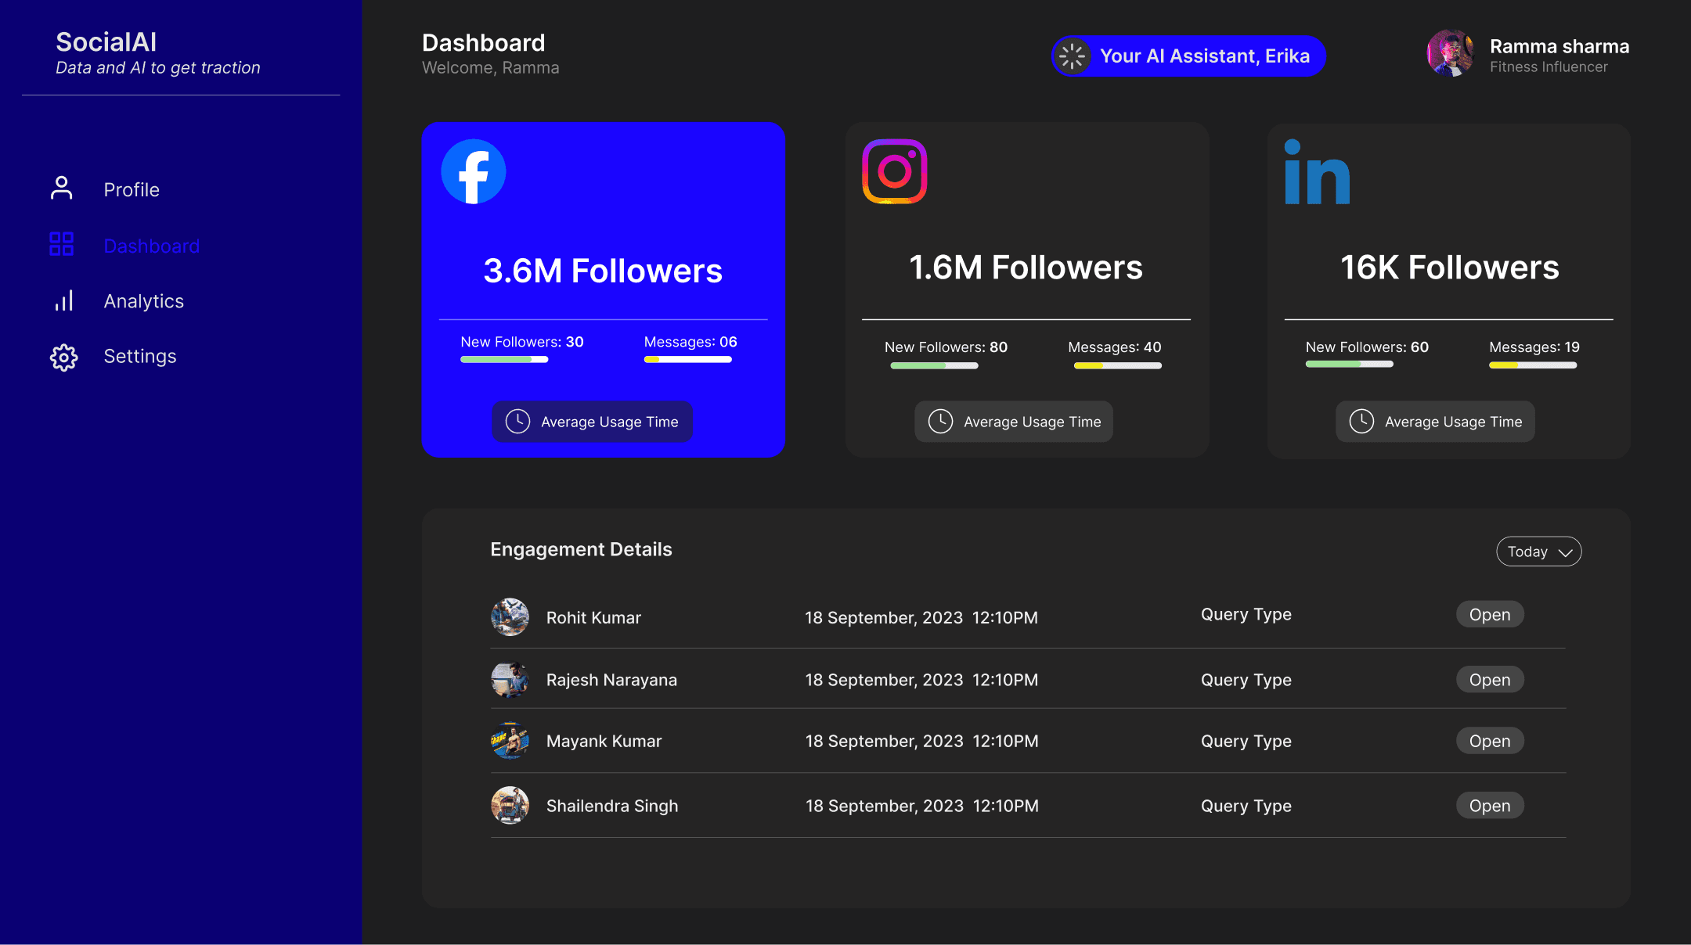Click Facebook Messages progress bar
Image resolution: width=1691 pixels, height=945 pixels.
(x=688, y=360)
